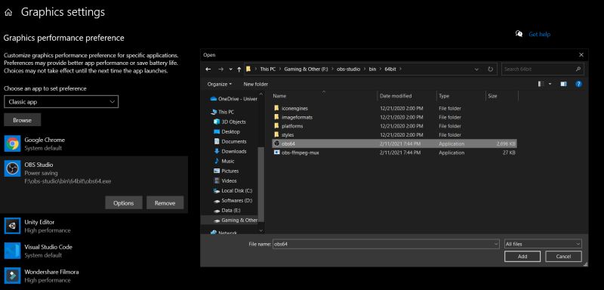The image size is (604, 290).
Task: Open Videos in navigation pane
Action: [x=225, y=180]
